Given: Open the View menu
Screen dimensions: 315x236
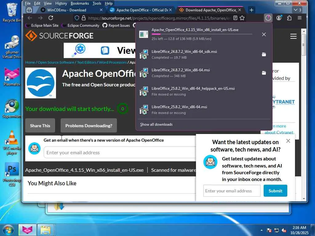Looking at the screenshot, I should tap(48, 3).
